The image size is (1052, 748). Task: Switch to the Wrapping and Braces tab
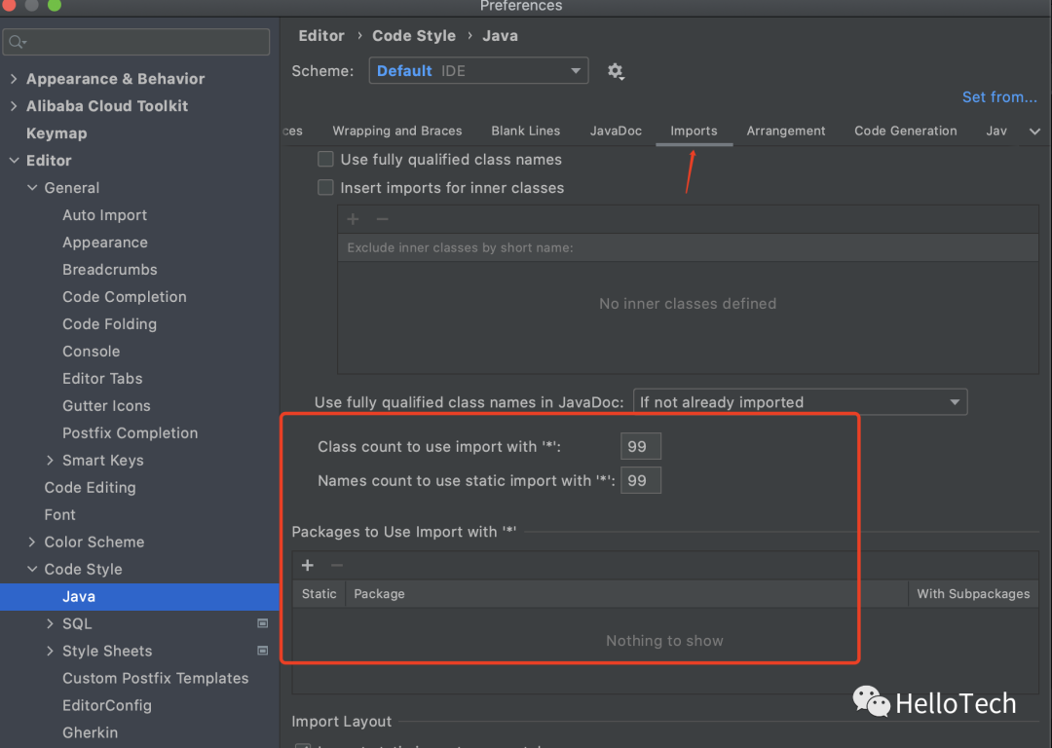click(x=397, y=131)
